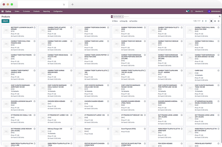Open a new browser tab
Image resolution: width=222 pixels, height=147 pixels.
tap(73, 4)
